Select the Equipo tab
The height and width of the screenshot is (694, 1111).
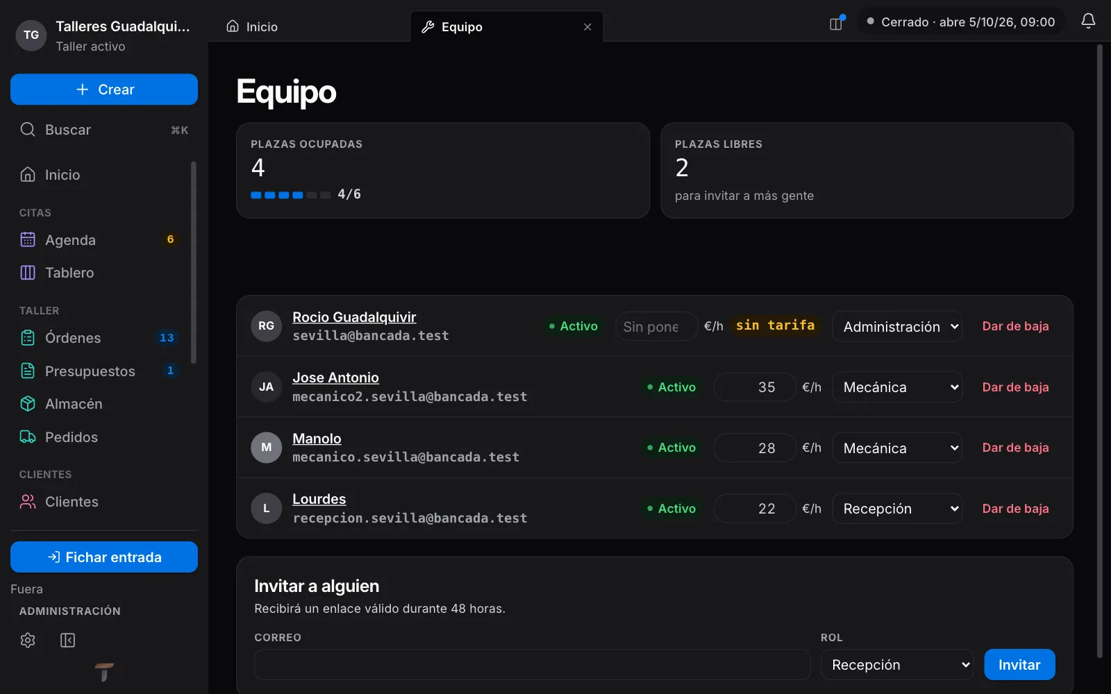(x=506, y=26)
